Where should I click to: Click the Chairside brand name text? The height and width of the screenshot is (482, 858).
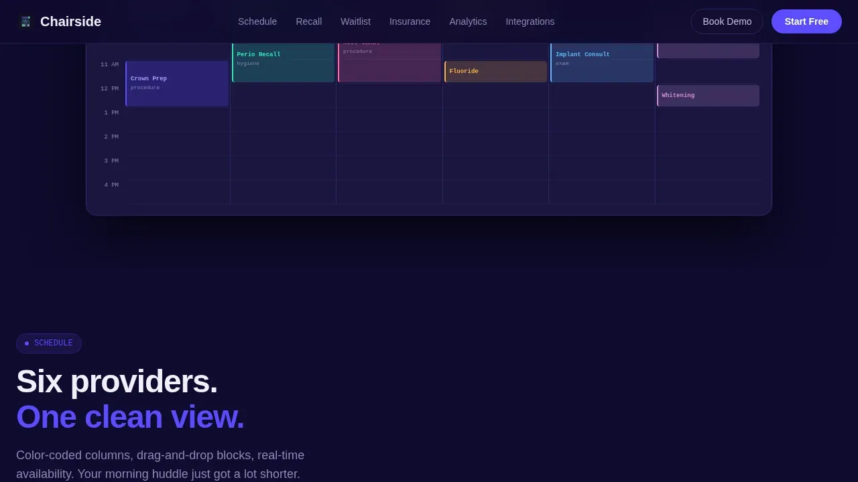click(70, 21)
